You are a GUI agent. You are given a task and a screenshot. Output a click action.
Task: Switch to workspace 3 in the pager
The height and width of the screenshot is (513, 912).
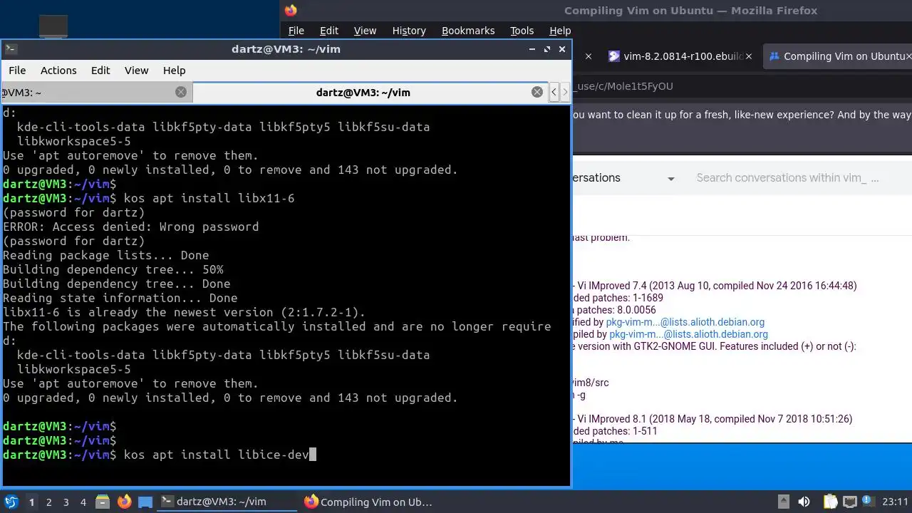click(x=66, y=502)
